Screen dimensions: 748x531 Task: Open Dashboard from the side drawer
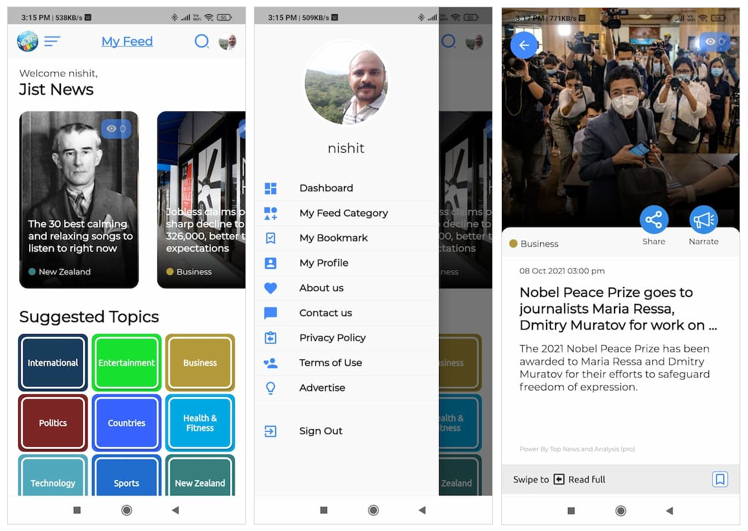(326, 188)
